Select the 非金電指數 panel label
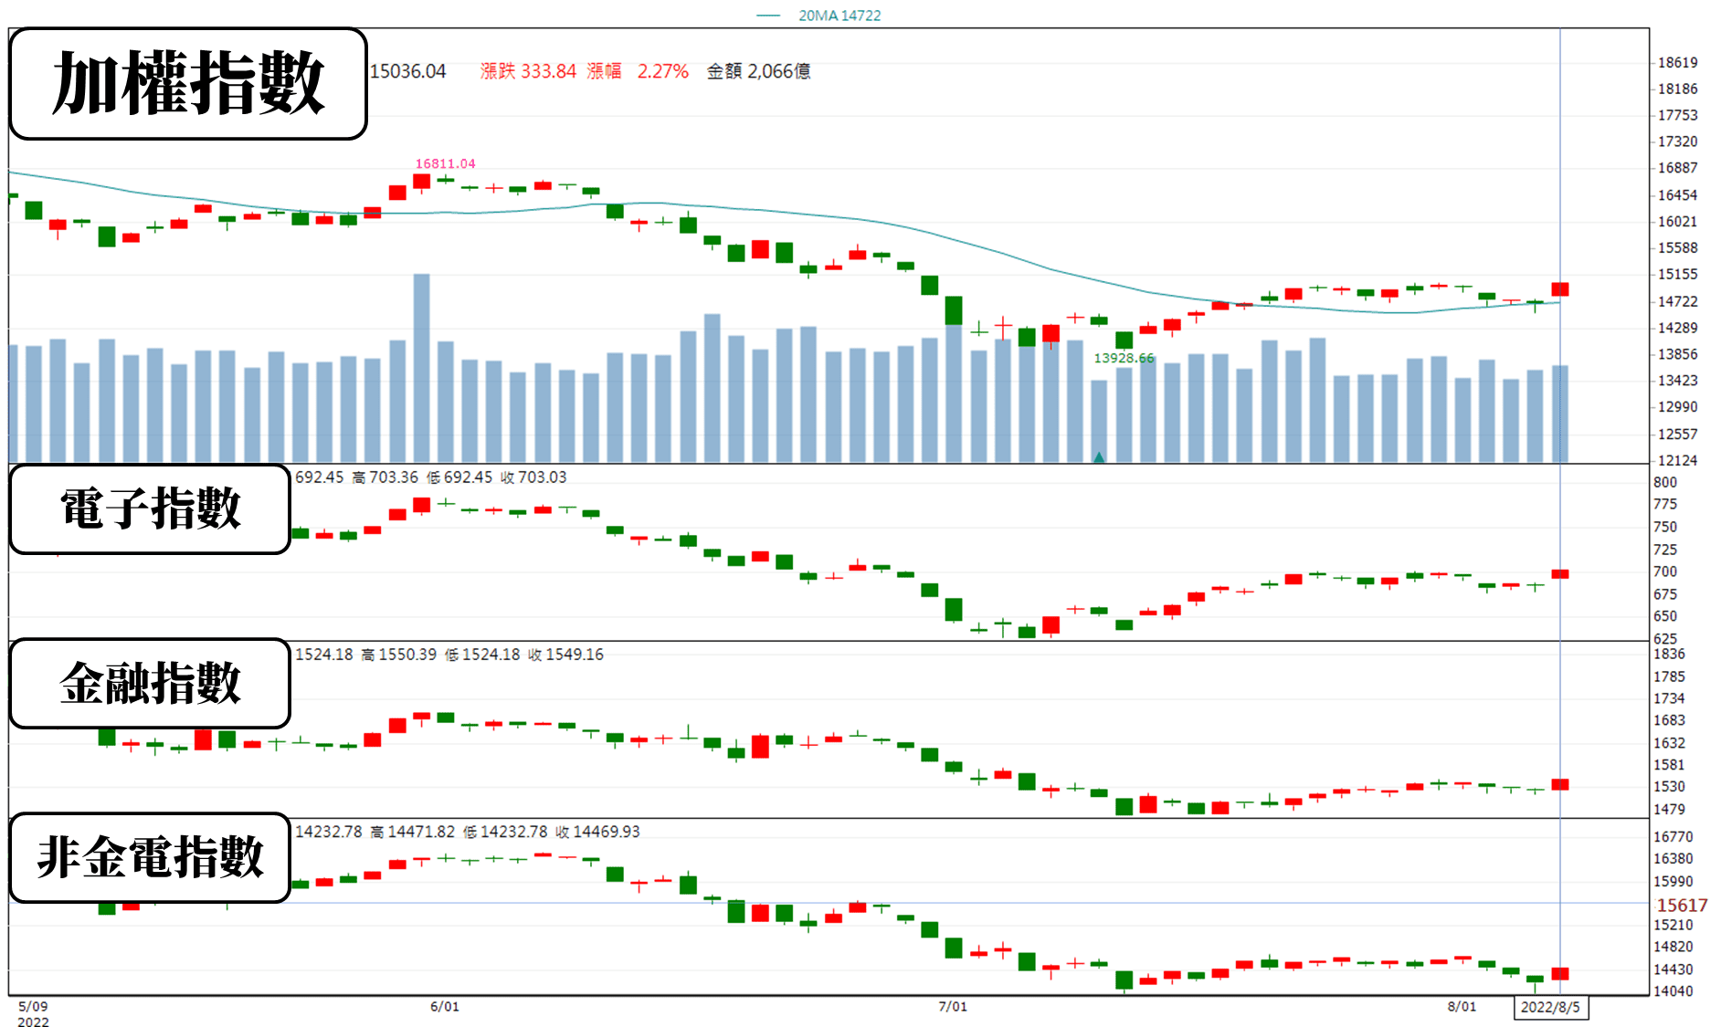This screenshot has width=1721, height=1027. (x=151, y=857)
